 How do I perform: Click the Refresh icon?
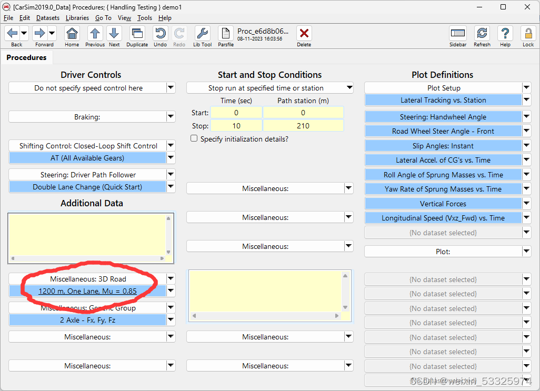coord(482,34)
